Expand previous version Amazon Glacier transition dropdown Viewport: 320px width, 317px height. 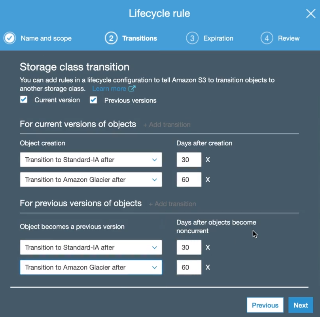(x=91, y=267)
